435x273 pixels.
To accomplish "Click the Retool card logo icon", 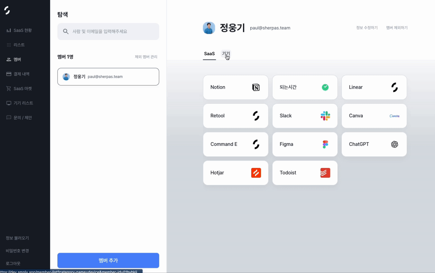I will (x=256, y=116).
